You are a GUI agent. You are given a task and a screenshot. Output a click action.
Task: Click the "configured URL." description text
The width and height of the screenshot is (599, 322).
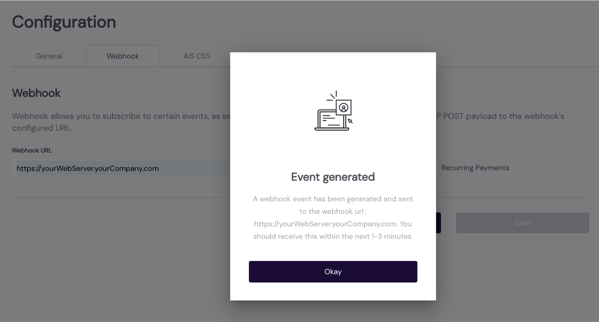[x=42, y=128]
